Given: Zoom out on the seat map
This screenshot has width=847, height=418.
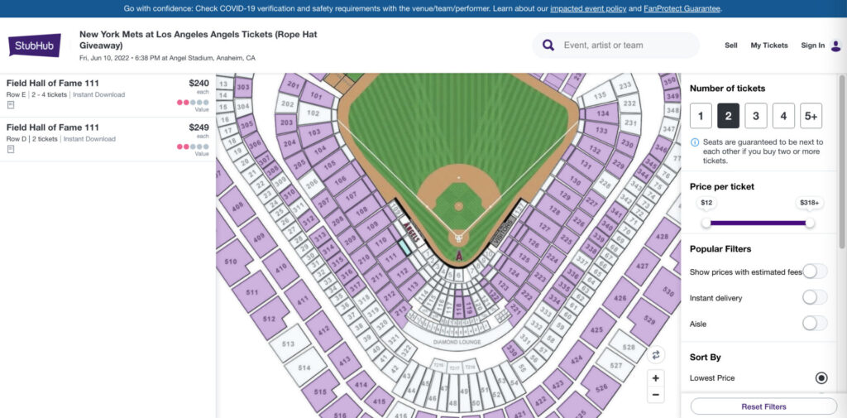Looking at the screenshot, I should (656, 395).
